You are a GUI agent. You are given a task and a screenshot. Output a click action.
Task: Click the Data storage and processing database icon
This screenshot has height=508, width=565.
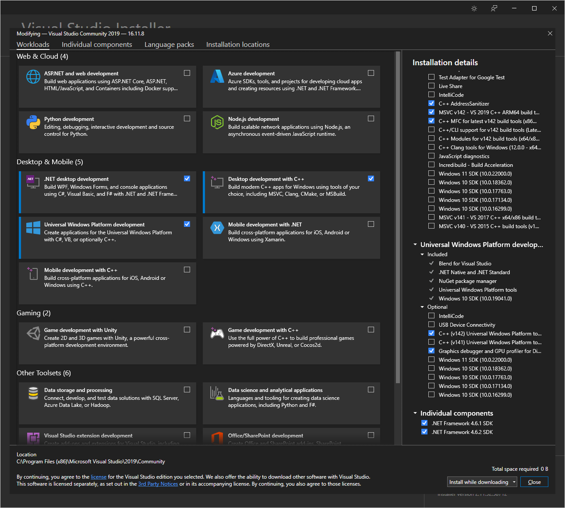[x=33, y=393]
